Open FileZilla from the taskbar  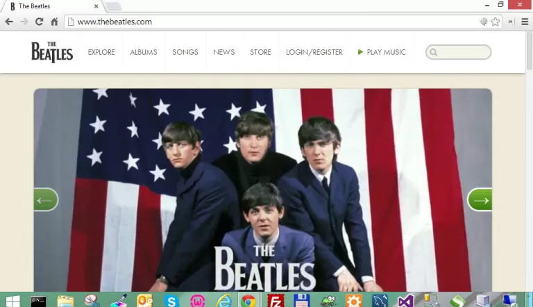tap(276, 301)
